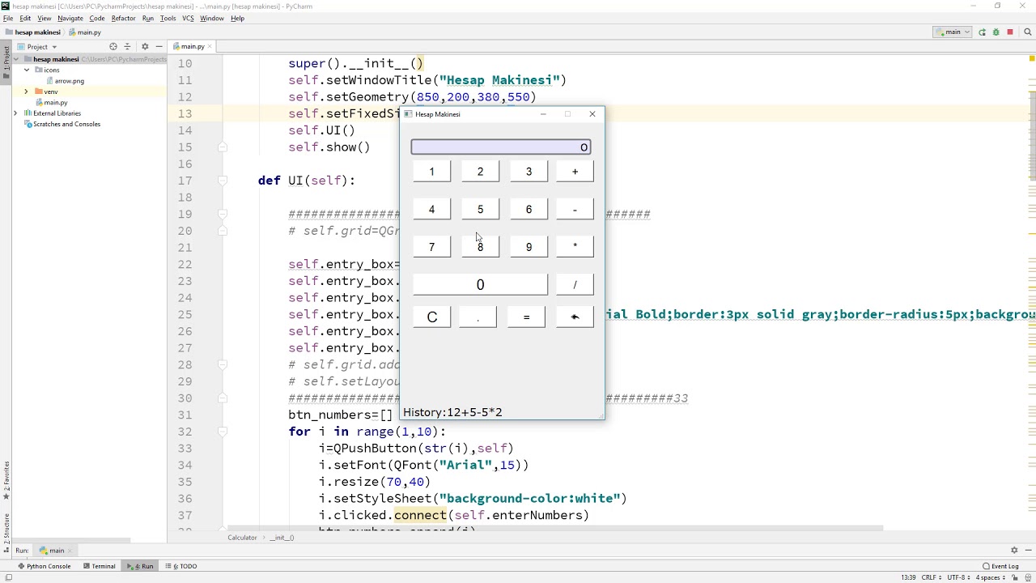Viewport: 1036px width, 583px height.
Task: Open the File menu
Action: (x=8, y=18)
